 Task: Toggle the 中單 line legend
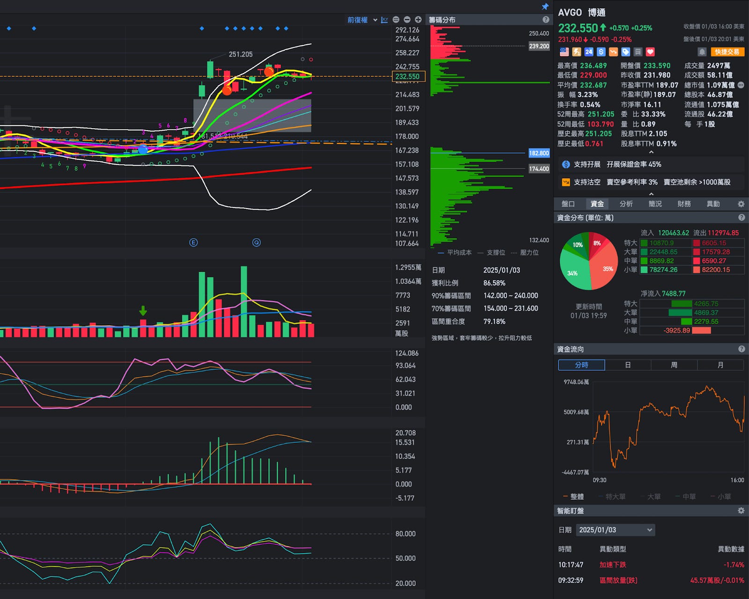click(686, 497)
